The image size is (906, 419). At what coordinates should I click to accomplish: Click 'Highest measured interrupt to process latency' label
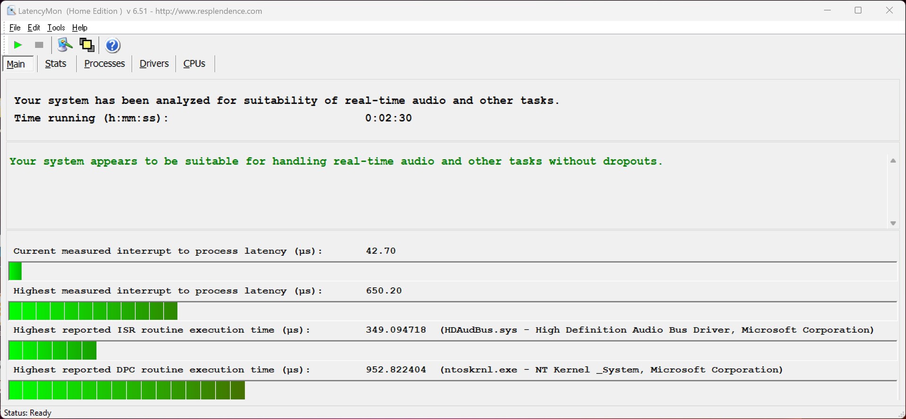point(168,291)
